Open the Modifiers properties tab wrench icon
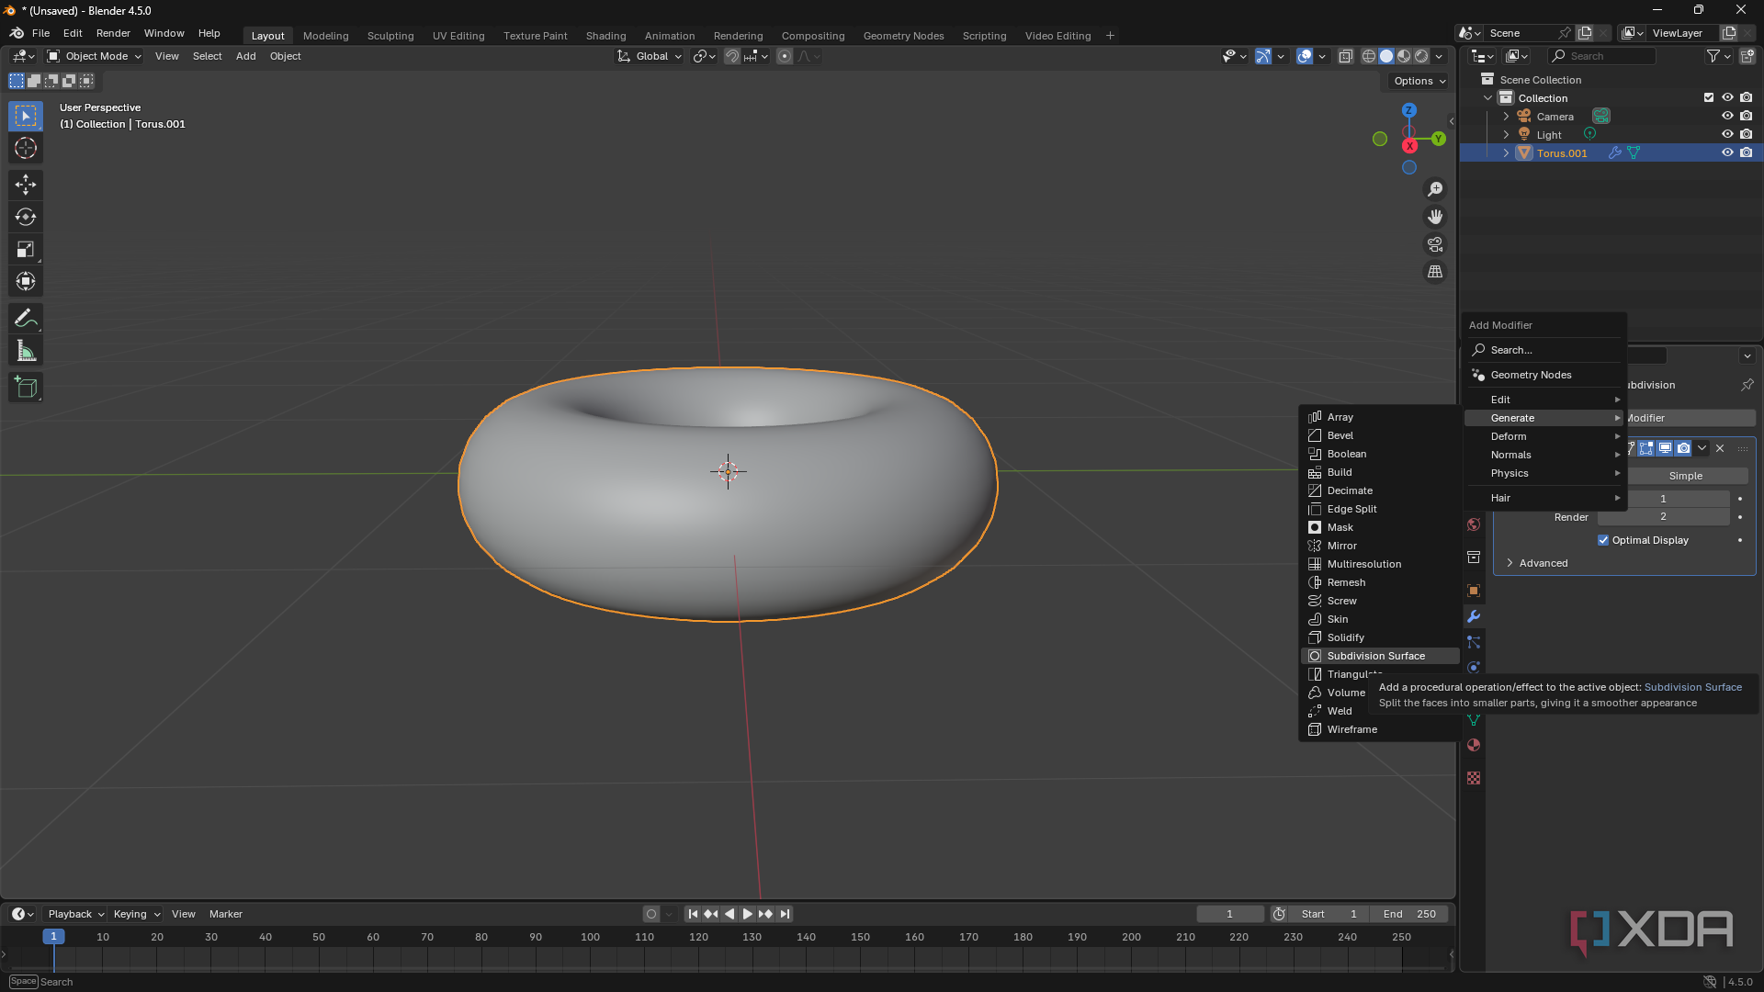This screenshot has height=992, width=1764. click(1474, 616)
